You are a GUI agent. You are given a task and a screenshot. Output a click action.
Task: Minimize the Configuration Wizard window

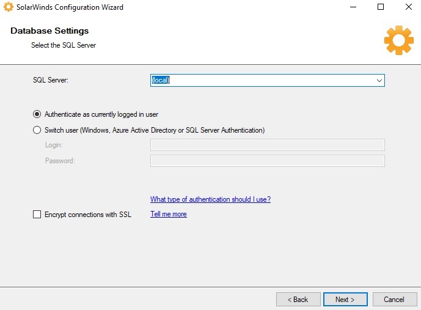coord(353,7)
